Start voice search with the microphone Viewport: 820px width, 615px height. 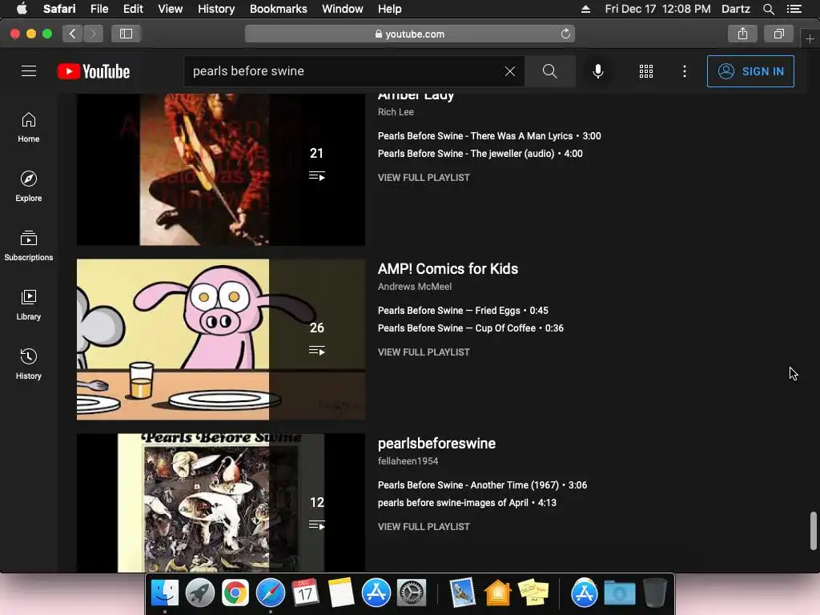tap(597, 71)
